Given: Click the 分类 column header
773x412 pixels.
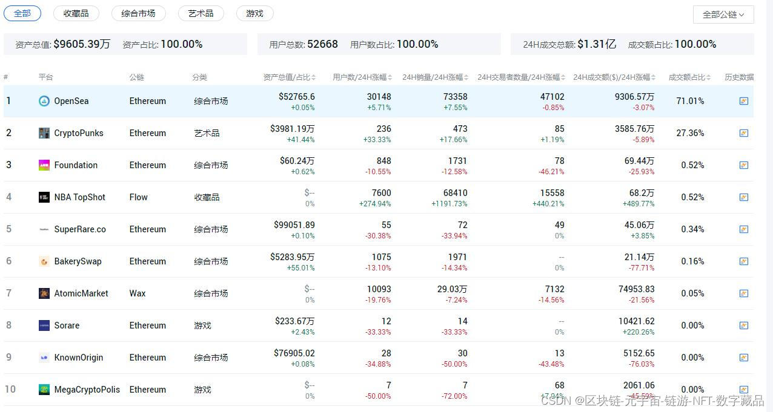Looking at the screenshot, I should click(x=200, y=77).
